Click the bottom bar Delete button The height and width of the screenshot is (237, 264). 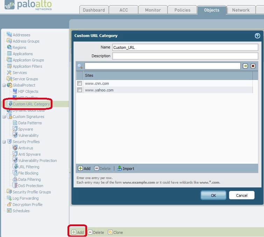click(x=96, y=232)
